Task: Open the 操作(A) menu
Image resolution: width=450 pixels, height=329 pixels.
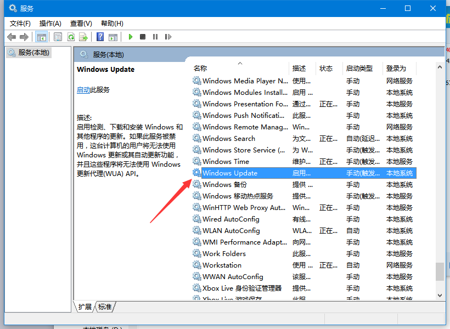Action: click(50, 24)
